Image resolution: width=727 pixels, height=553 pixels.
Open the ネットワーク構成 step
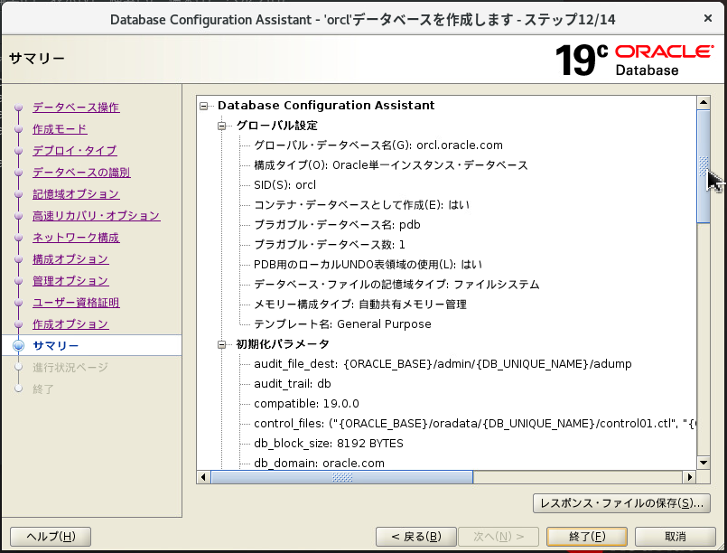pyautogui.click(x=76, y=238)
